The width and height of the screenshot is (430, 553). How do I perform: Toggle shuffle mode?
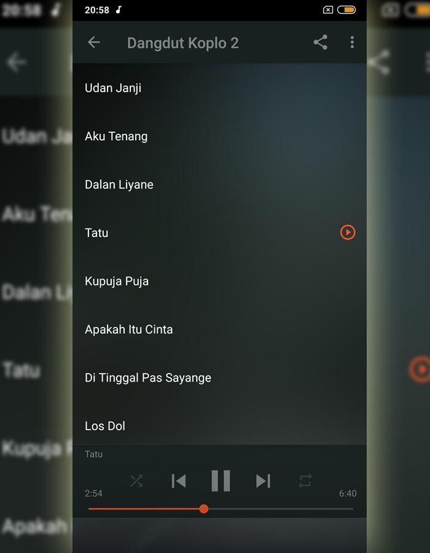136,480
